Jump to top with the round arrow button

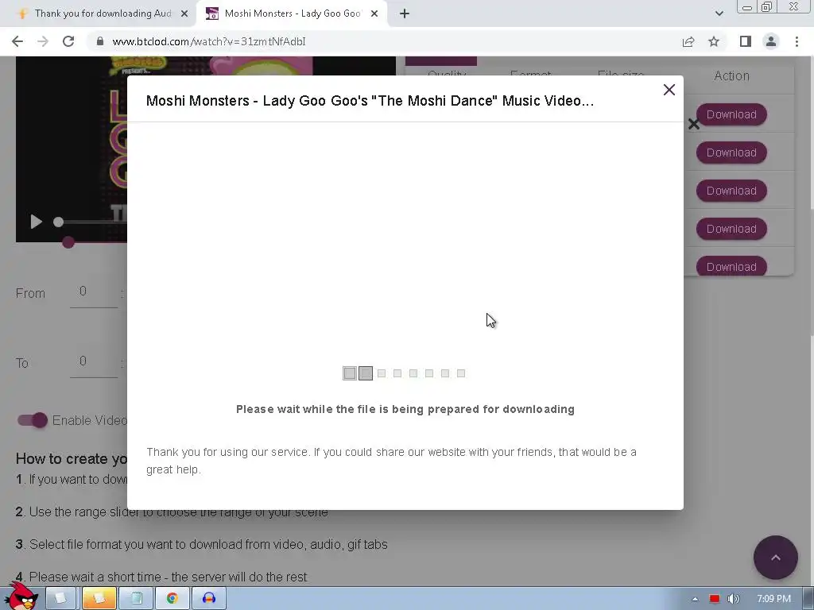coord(776,558)
